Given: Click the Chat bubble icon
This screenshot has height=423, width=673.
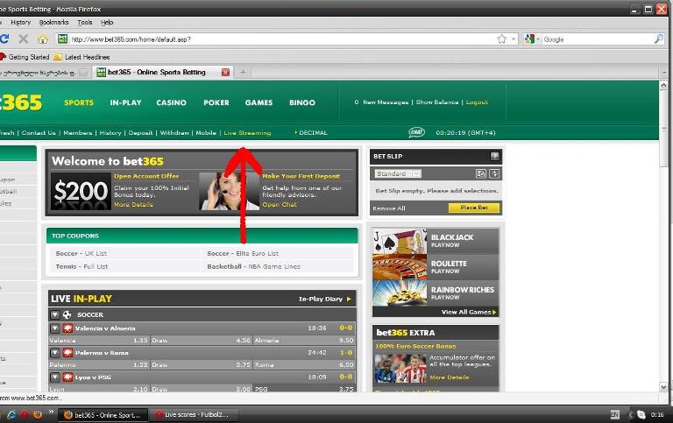Looking at the screenshot, I should 416,132.
